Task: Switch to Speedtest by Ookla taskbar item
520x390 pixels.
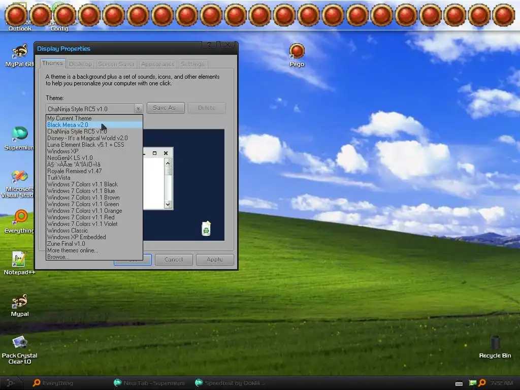Action: pyautogui.click(x=231, y=383)
